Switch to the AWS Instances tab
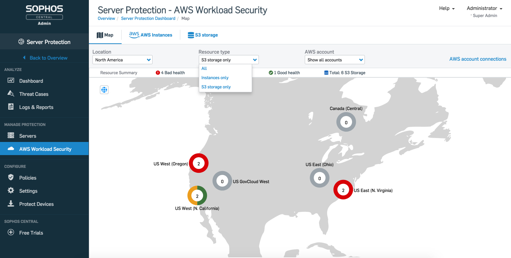 pos(150,35)
